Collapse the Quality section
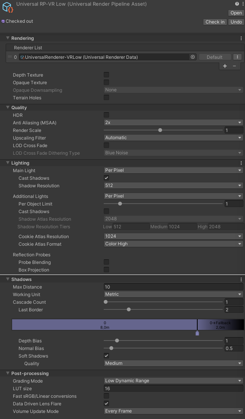 coord(8,107)
